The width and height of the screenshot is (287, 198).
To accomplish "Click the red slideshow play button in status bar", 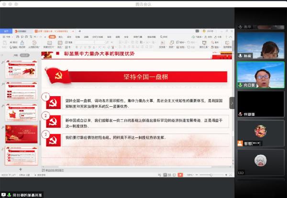I will coord(180,175).
